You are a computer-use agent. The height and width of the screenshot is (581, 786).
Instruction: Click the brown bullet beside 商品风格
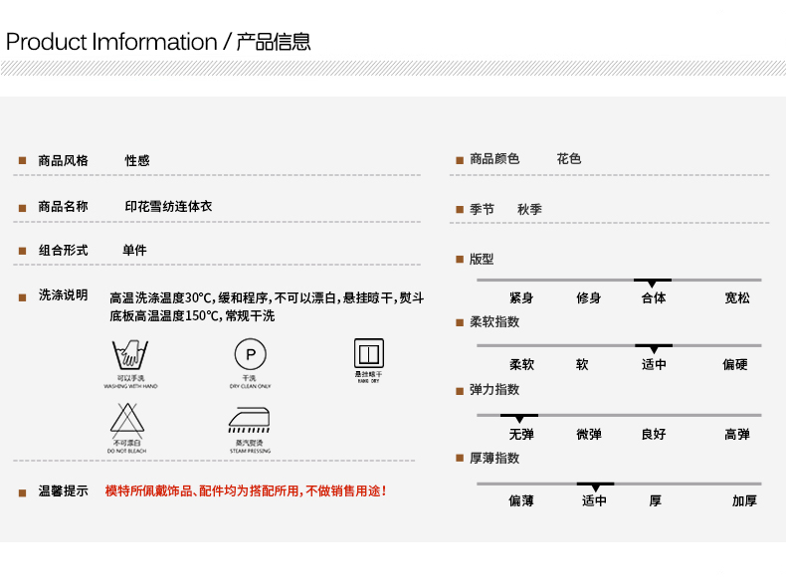click(x=22, y=161)
